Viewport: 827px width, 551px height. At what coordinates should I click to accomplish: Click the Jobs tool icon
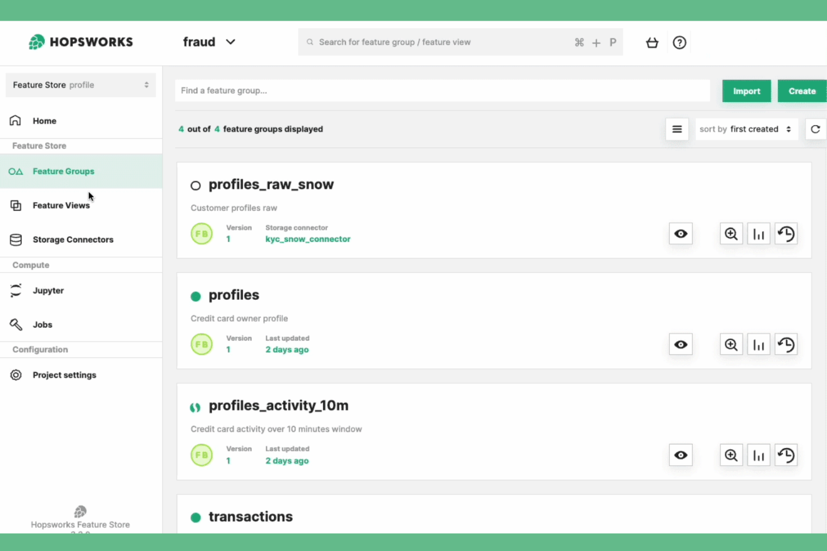[x=16, y=324]
